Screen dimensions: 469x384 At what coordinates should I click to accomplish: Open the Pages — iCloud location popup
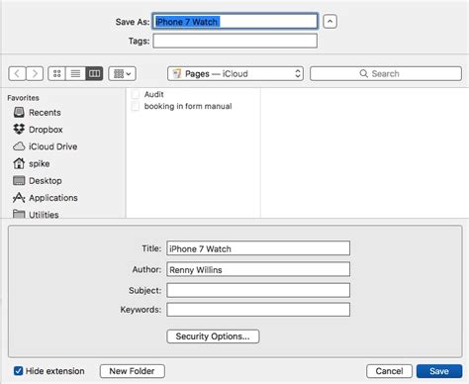click(235, 73)
